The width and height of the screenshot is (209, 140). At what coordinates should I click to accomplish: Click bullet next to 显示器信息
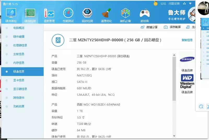(x=7, y=89)
